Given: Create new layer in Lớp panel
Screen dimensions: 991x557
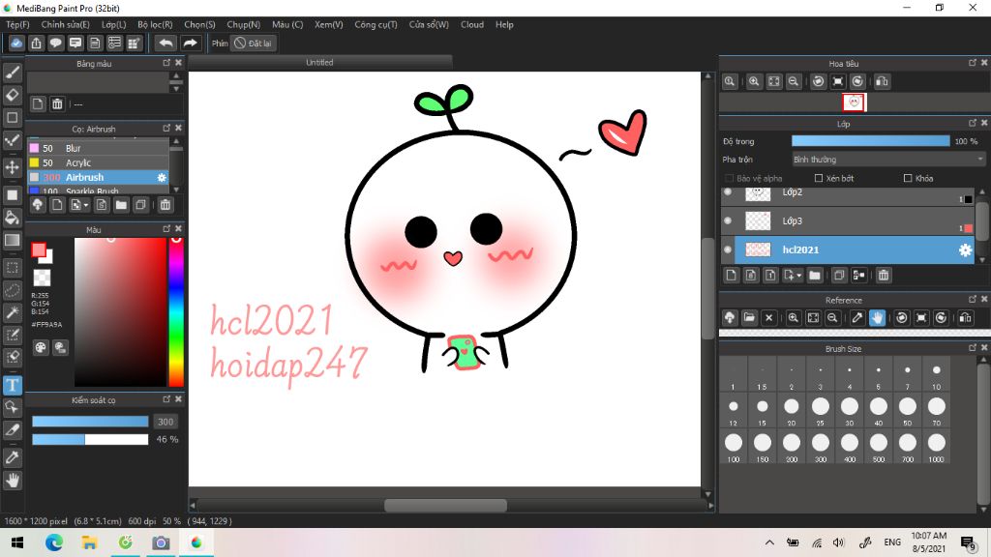Looking at the screenshot, I should 732,276.
